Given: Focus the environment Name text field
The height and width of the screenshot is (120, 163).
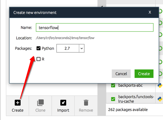Looking at the screenshot, I should point(95,27).
